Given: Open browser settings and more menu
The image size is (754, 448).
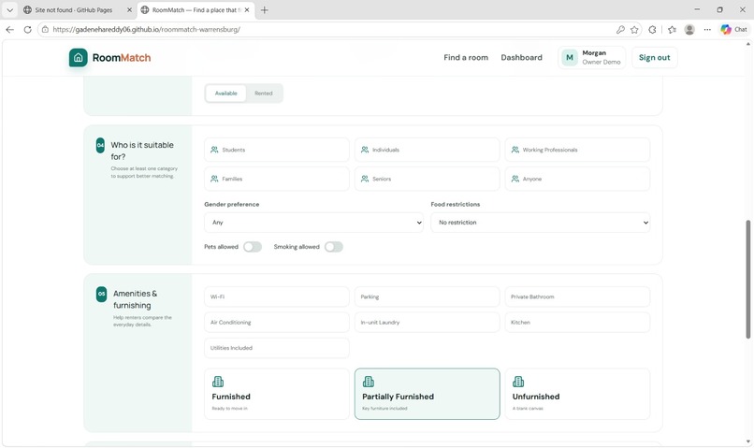Looking at the screenshot, I should tap(707, 29).
